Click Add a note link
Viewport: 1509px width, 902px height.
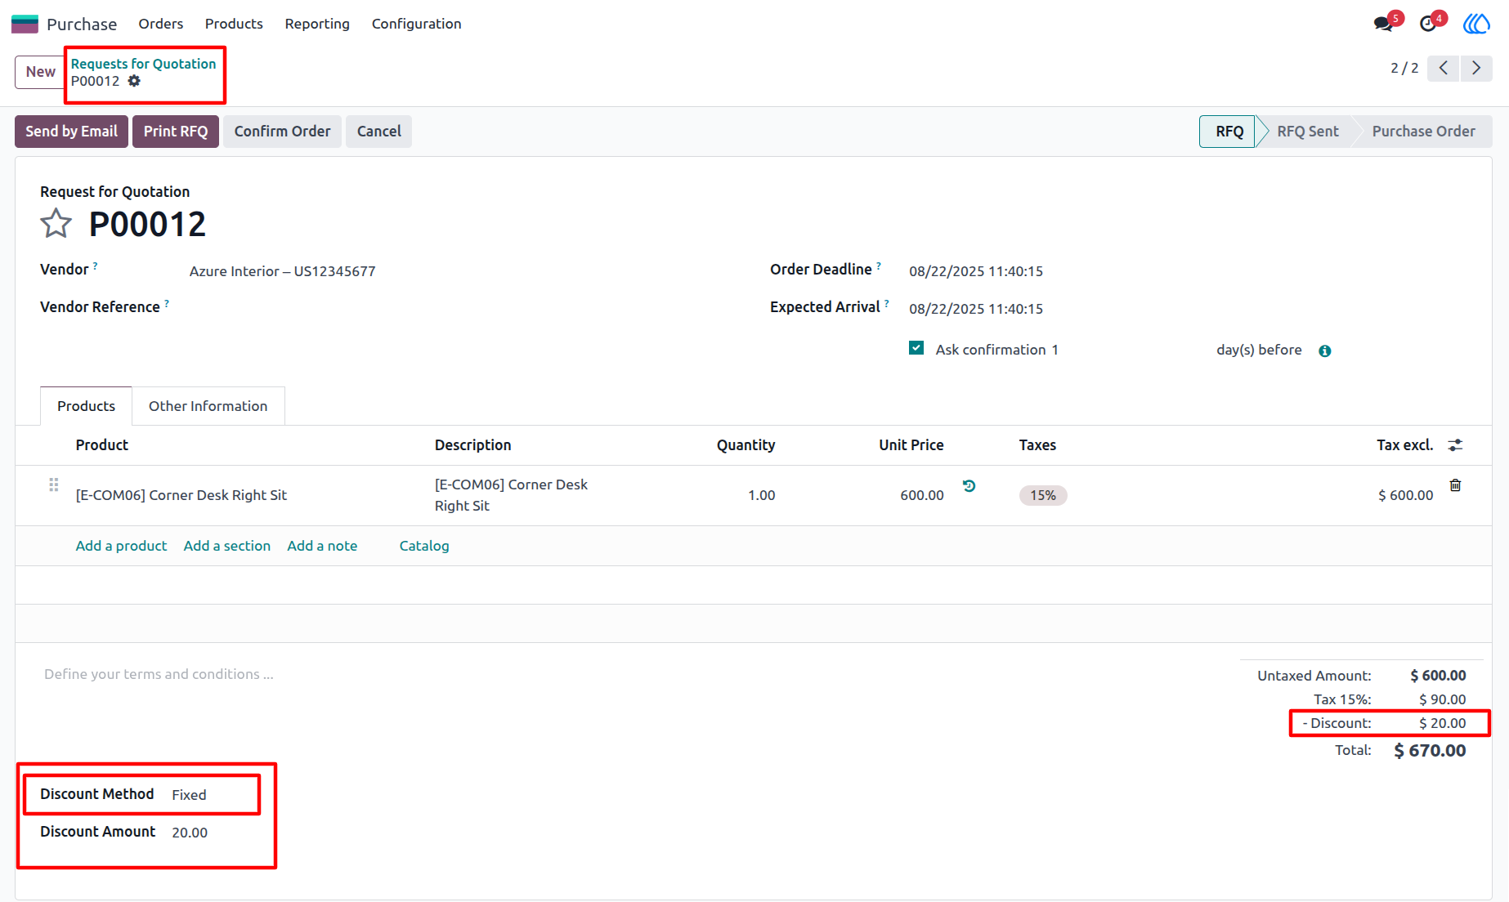[x=322, y=546]
